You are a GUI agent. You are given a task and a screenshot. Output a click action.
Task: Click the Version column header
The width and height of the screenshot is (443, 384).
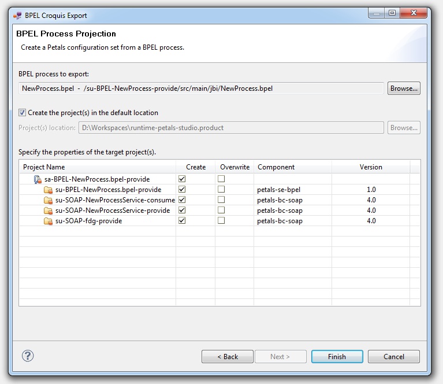(x=371, y=167)
